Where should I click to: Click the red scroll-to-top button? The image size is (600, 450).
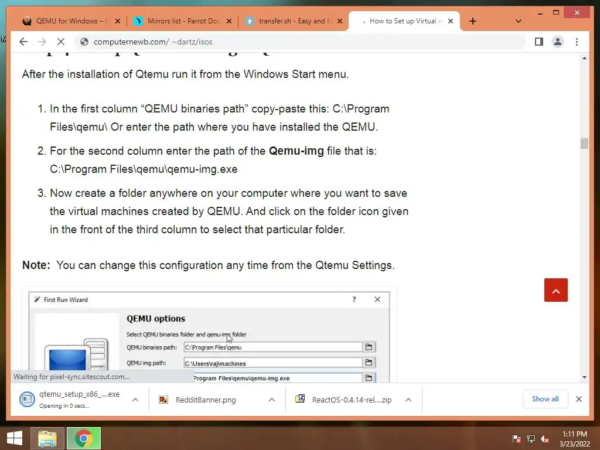click(x=556, y=290)
